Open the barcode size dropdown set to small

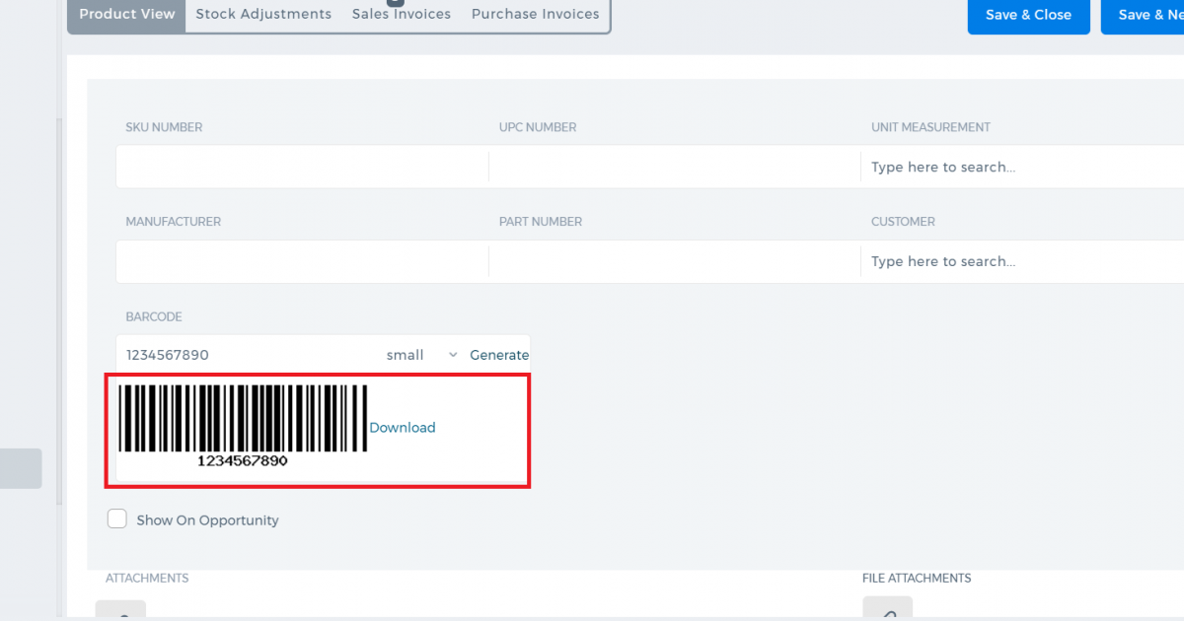[422, 355]
